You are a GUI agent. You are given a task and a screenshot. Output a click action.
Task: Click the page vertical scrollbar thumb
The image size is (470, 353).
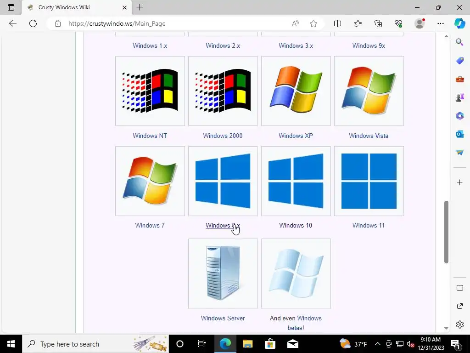click(446, 232)
